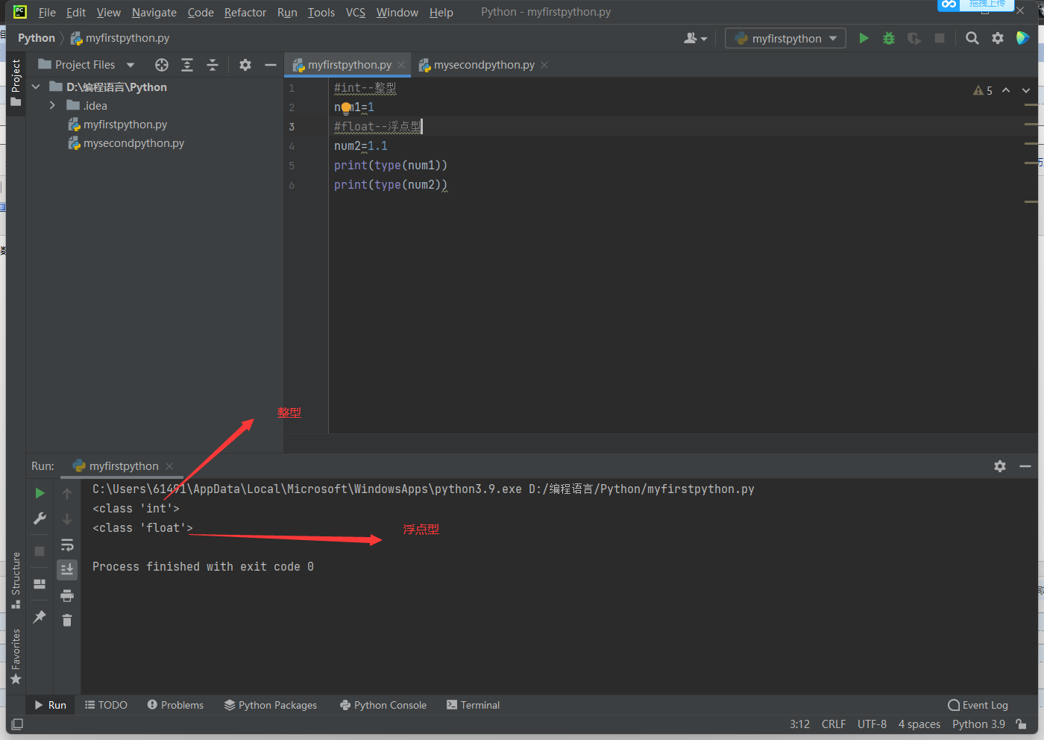This screenshot has height=740, width=1044.
Task: Open the JetBrains toolbox icon at top right
Action: tap(1023, 38)
